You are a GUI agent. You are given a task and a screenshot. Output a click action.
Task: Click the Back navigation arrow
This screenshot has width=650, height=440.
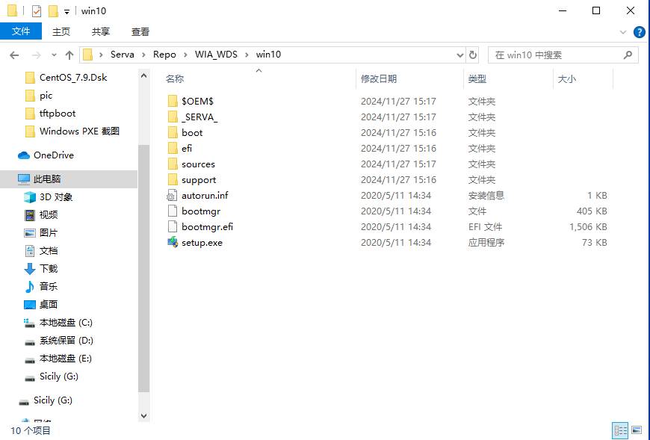(x=14, y=55)
